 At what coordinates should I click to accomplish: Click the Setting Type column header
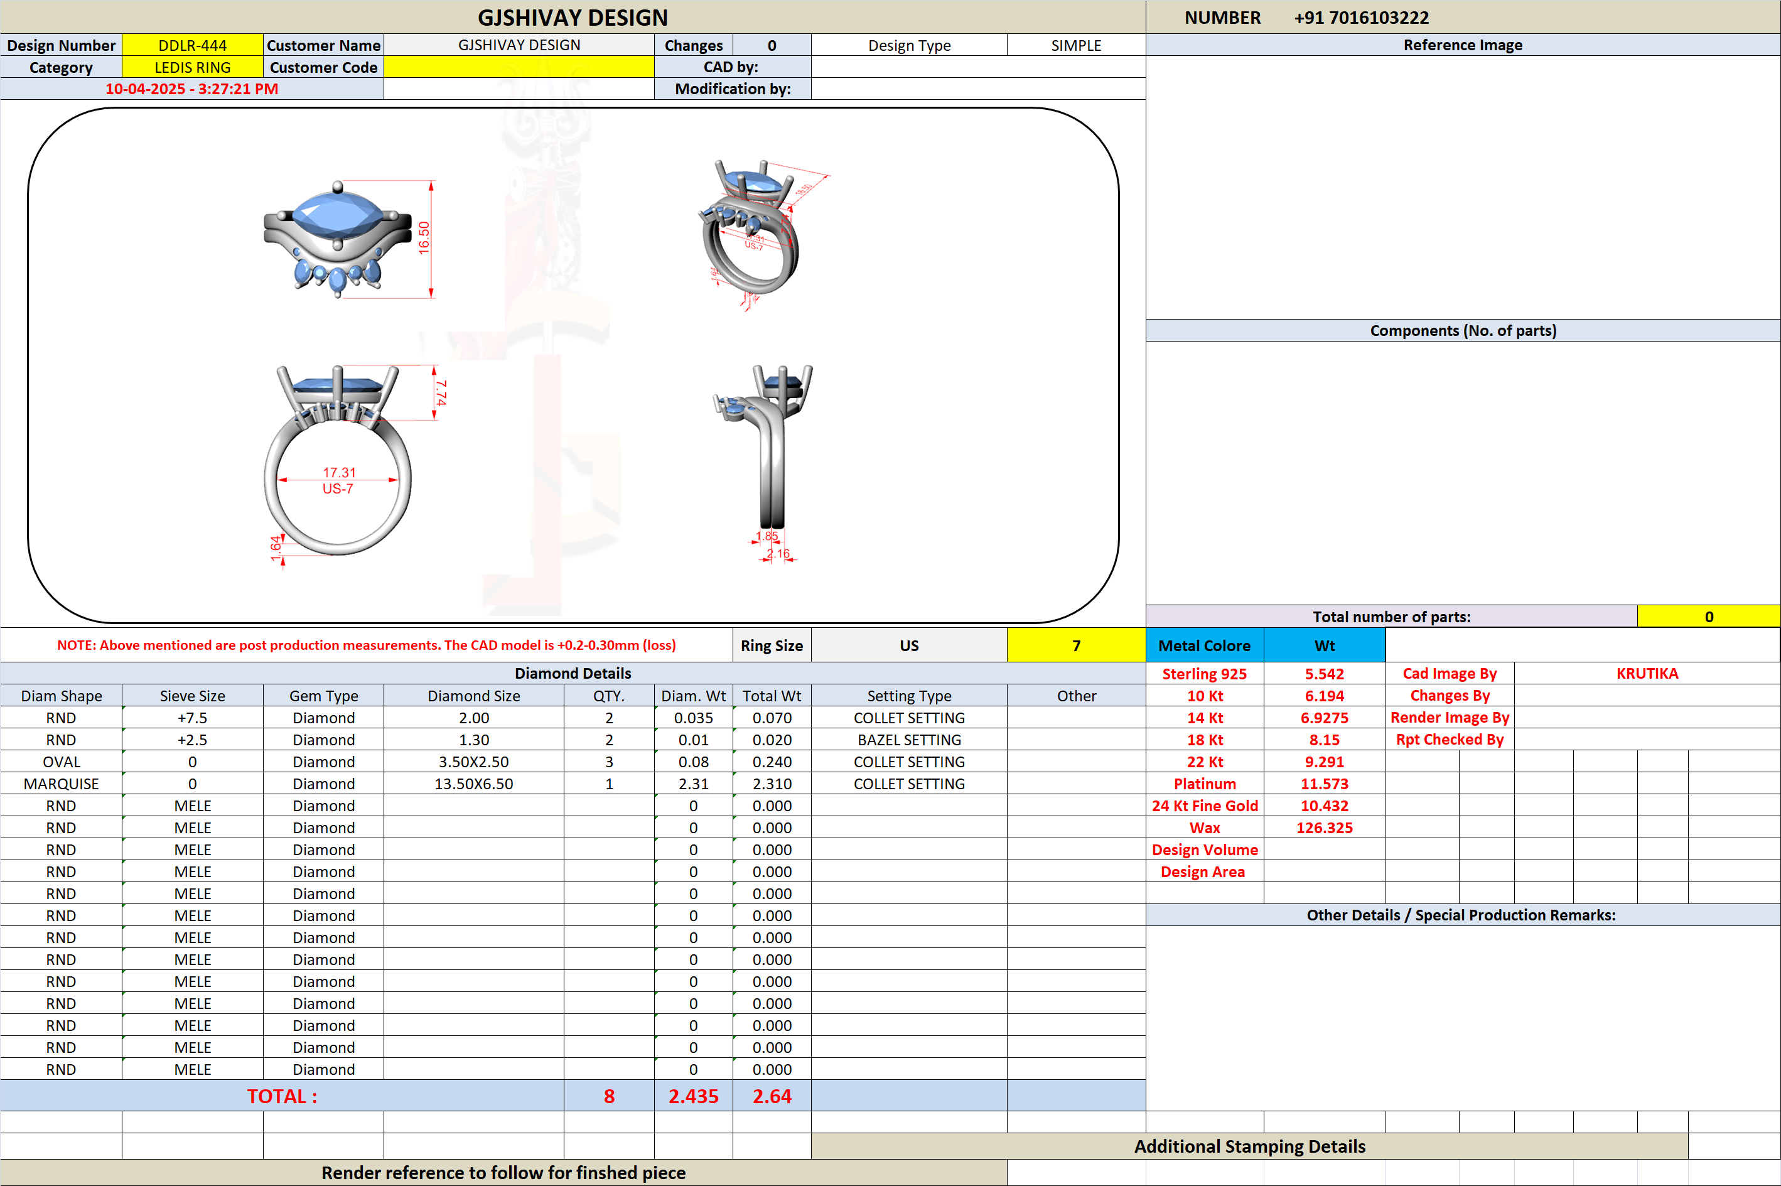pos(909,696)
